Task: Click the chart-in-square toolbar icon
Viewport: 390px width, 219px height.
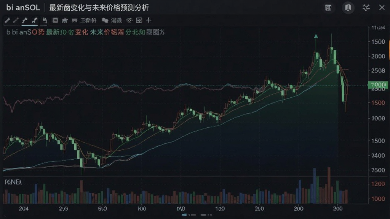Action: (139, 21)
